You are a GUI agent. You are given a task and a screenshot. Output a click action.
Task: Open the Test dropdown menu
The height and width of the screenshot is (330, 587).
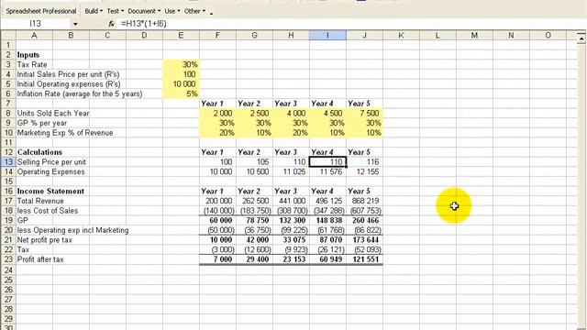point(115,11)
